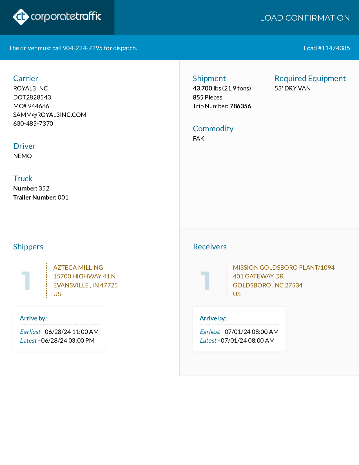Viewport: 359px width, 465px height.
Task: Select US under the Evansville address
Action: (57, 294)
